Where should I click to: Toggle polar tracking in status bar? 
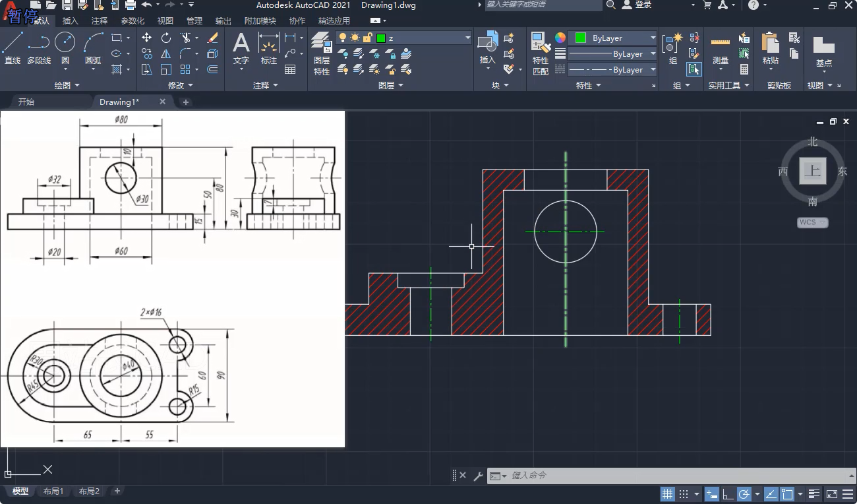744,494
